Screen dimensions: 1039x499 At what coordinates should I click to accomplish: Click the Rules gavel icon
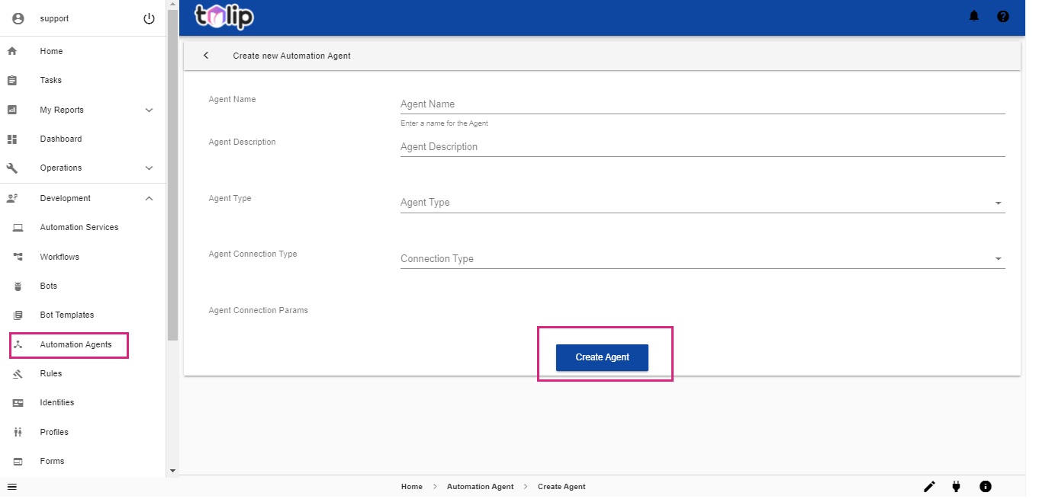(18, 373)
